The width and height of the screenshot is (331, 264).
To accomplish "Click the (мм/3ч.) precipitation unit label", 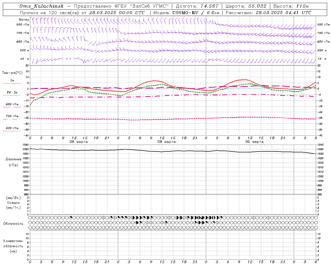I will [x=13, y=198].
